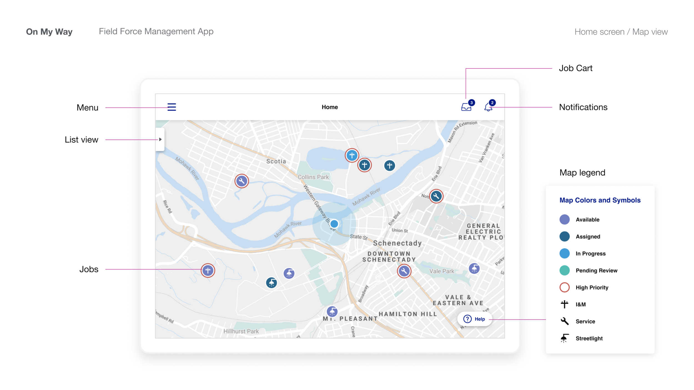This screenshot has height=390, width=694.
Task: Select the light-blue in-progress I&M job marker
Action: 352,155
